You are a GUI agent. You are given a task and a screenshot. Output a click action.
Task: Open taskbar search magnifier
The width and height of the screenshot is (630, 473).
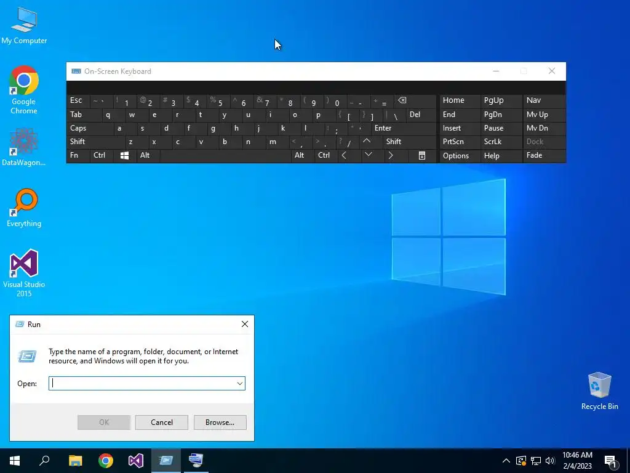point(44,461)
